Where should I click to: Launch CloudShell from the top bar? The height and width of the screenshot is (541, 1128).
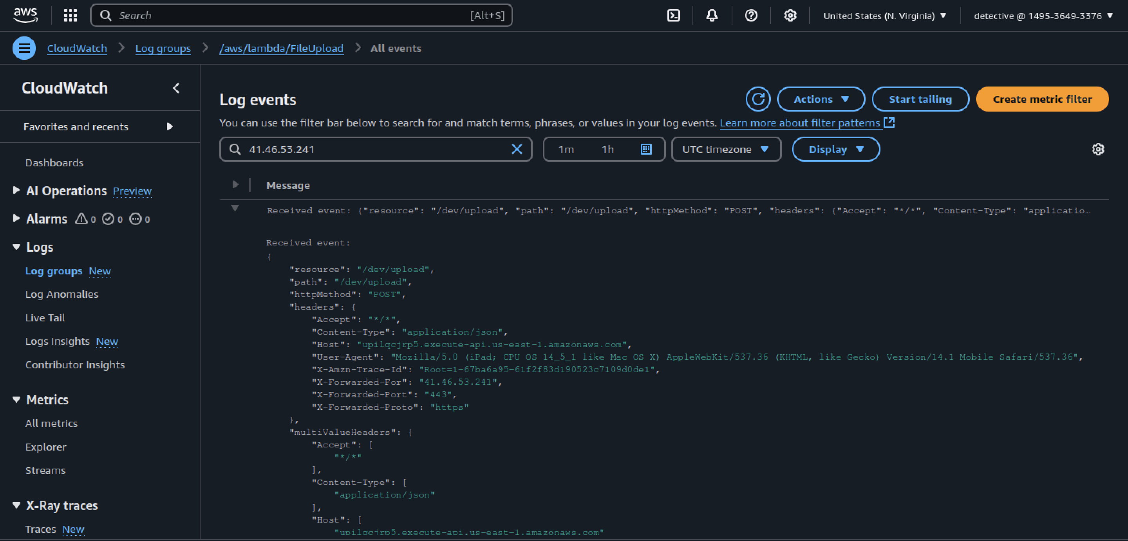pyautogui.click(x=674, y=16)
